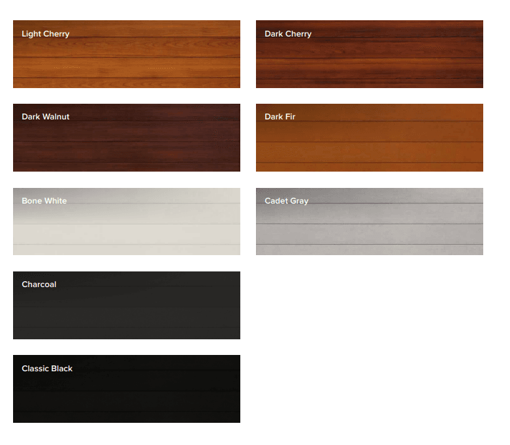Click the "Charcoal" text label
This screenshot has width=510, height=445.
click(39, 284)
